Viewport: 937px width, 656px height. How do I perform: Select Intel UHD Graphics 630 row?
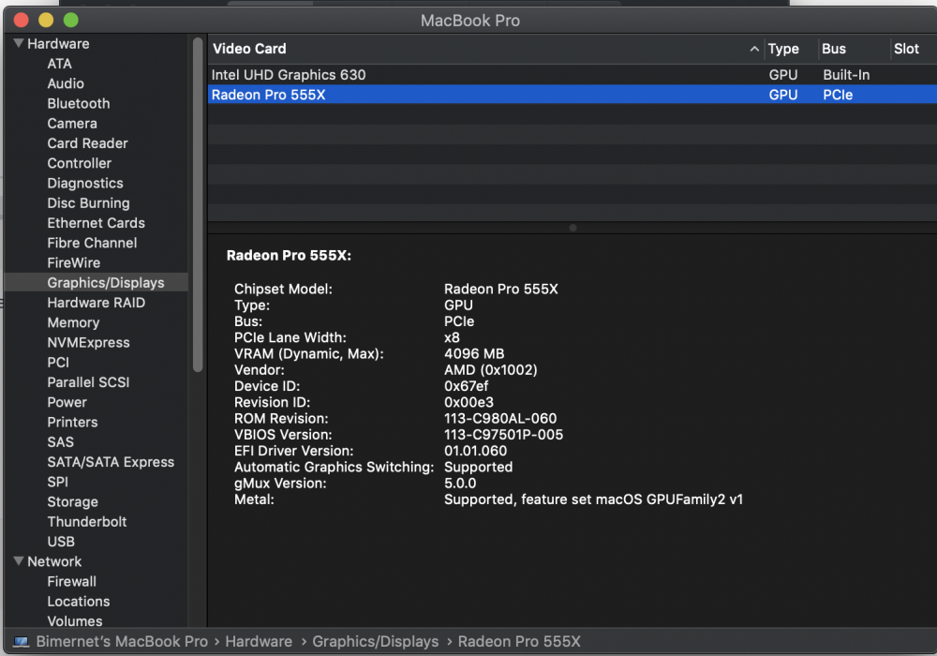(x=572, y=75)
